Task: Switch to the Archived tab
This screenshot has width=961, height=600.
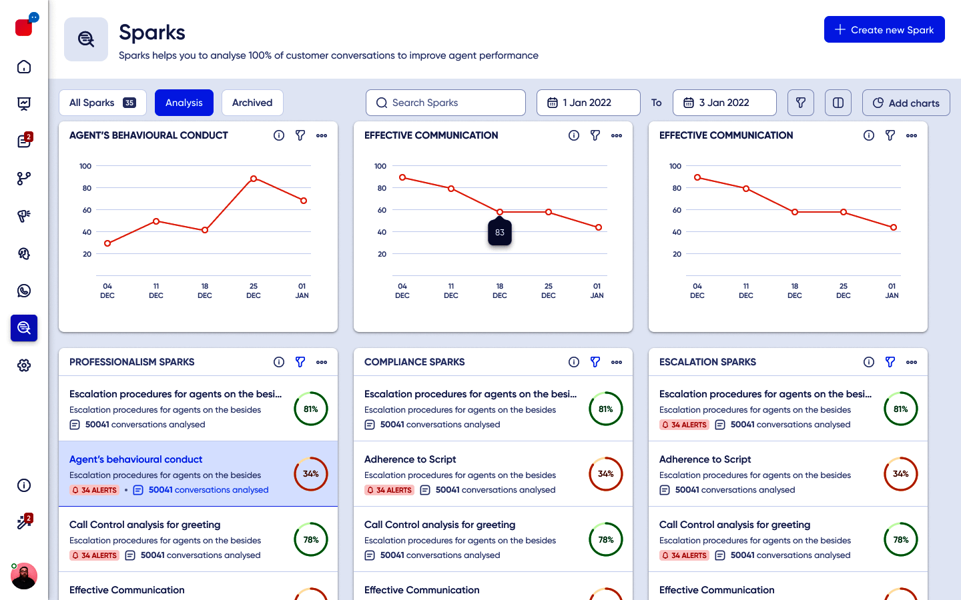Action: point(252,103)
